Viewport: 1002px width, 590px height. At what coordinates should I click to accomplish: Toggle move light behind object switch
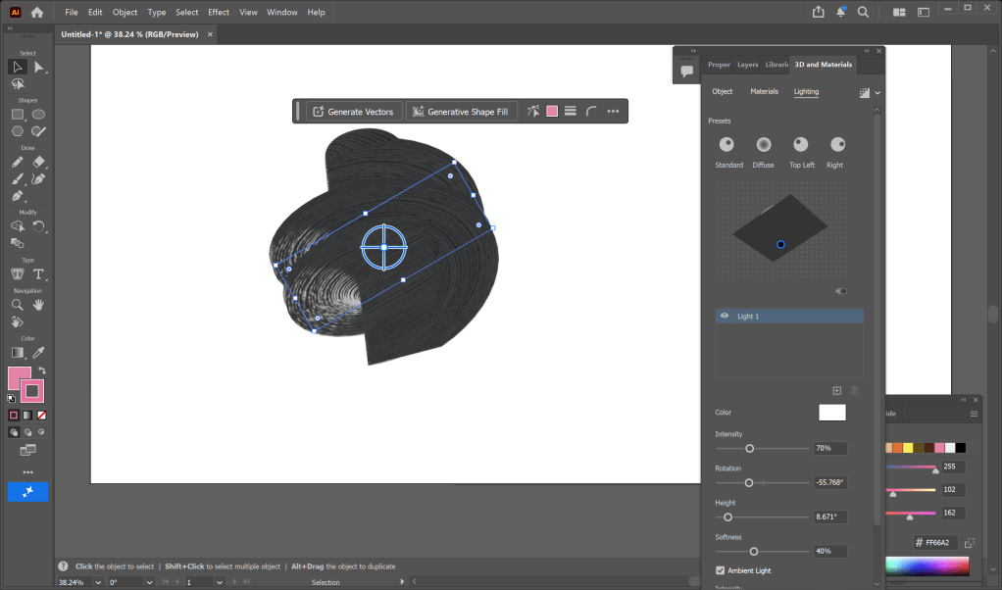click(x=841, y=291)
